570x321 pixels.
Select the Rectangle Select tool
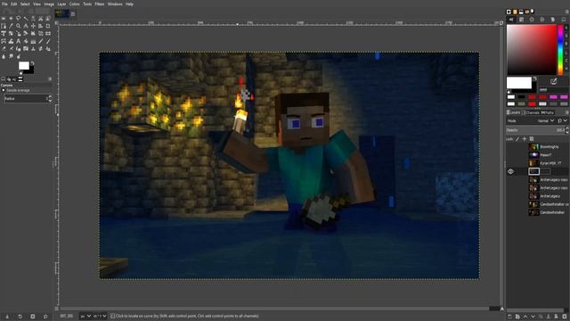(4, 18)
